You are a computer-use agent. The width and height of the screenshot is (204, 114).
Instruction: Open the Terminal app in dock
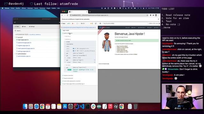(x=88, y=106)
